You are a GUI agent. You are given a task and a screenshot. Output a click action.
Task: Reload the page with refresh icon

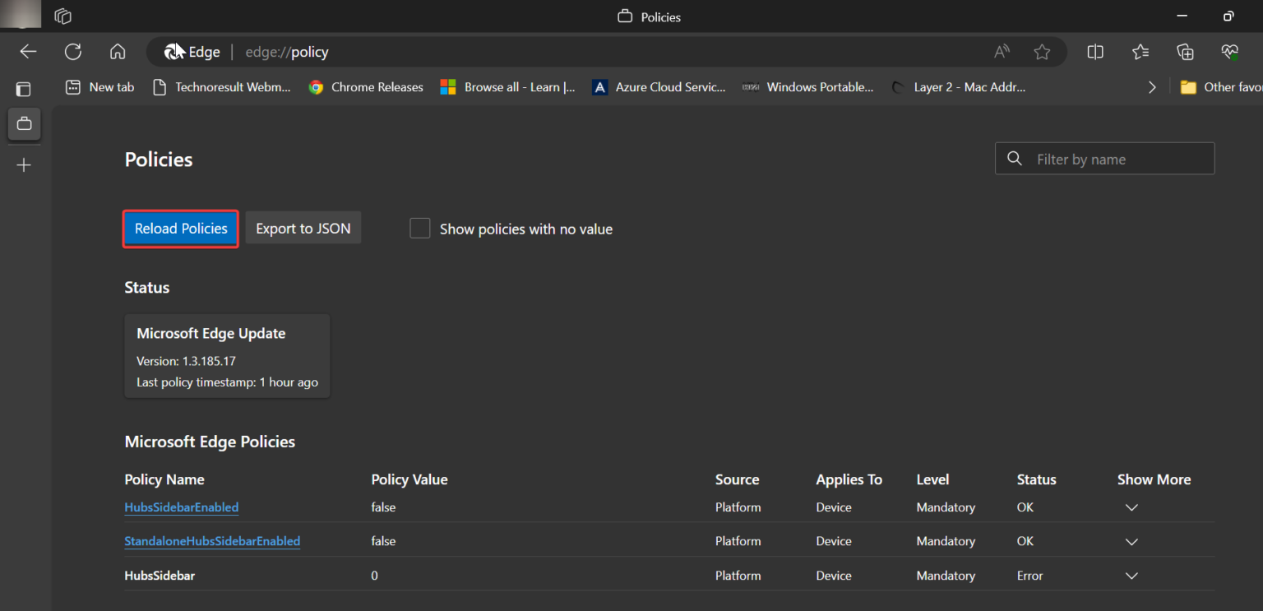pyautogui.click(x=72, y=51)
